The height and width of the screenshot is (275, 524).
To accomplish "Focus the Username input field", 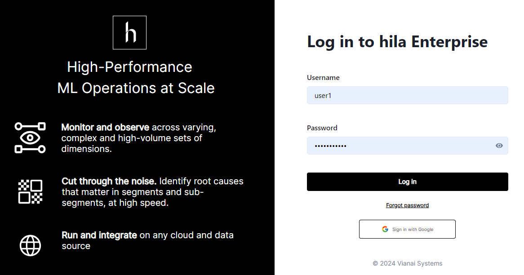I will pos(407,95).
